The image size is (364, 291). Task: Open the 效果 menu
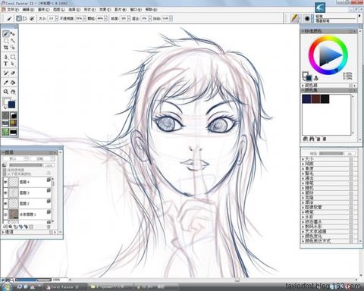pyautogui.click(x=105, y=10)
